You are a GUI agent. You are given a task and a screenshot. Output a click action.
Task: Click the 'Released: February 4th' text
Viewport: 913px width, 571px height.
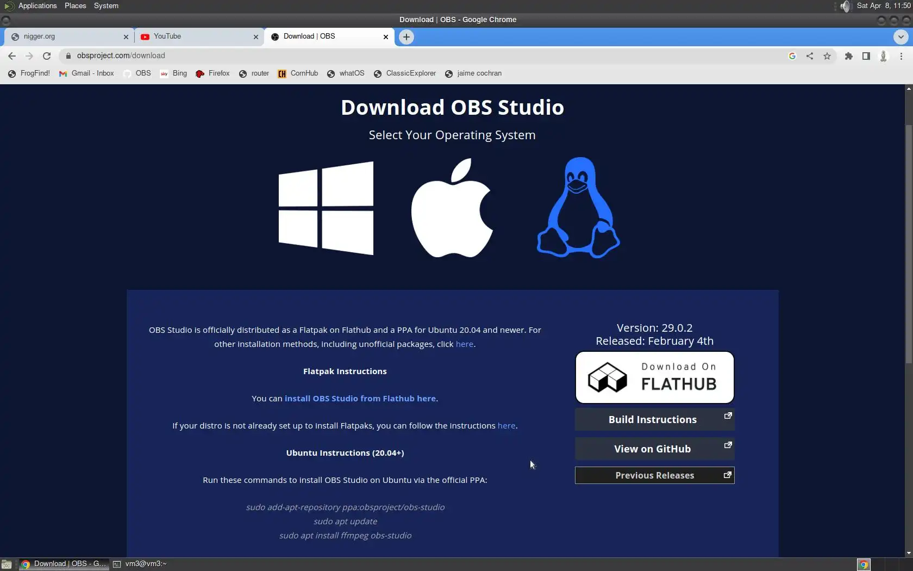tap(654, 341)
